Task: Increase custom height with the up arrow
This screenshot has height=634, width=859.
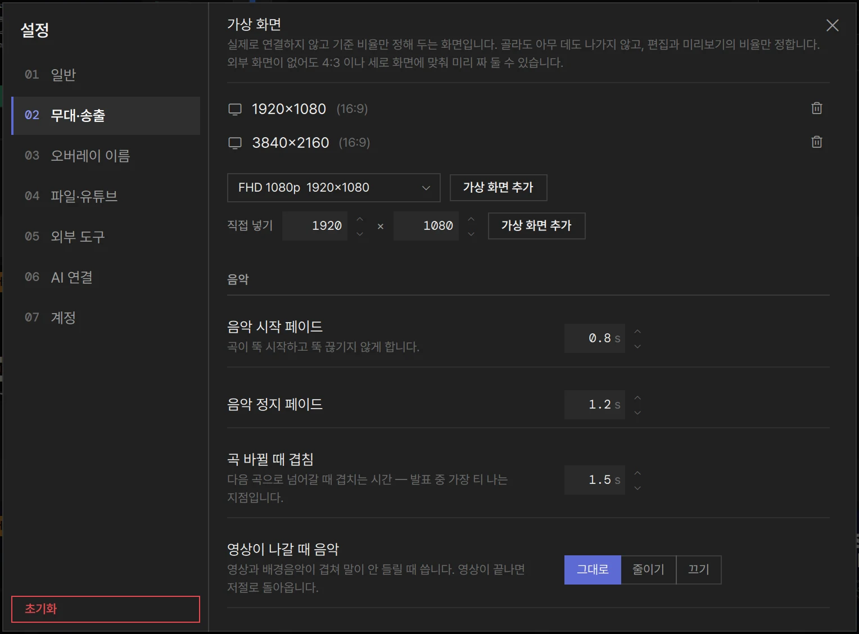Action: click(x=471, y=219)
